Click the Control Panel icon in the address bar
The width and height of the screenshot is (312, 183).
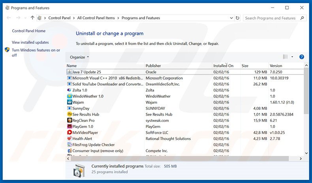39,18
